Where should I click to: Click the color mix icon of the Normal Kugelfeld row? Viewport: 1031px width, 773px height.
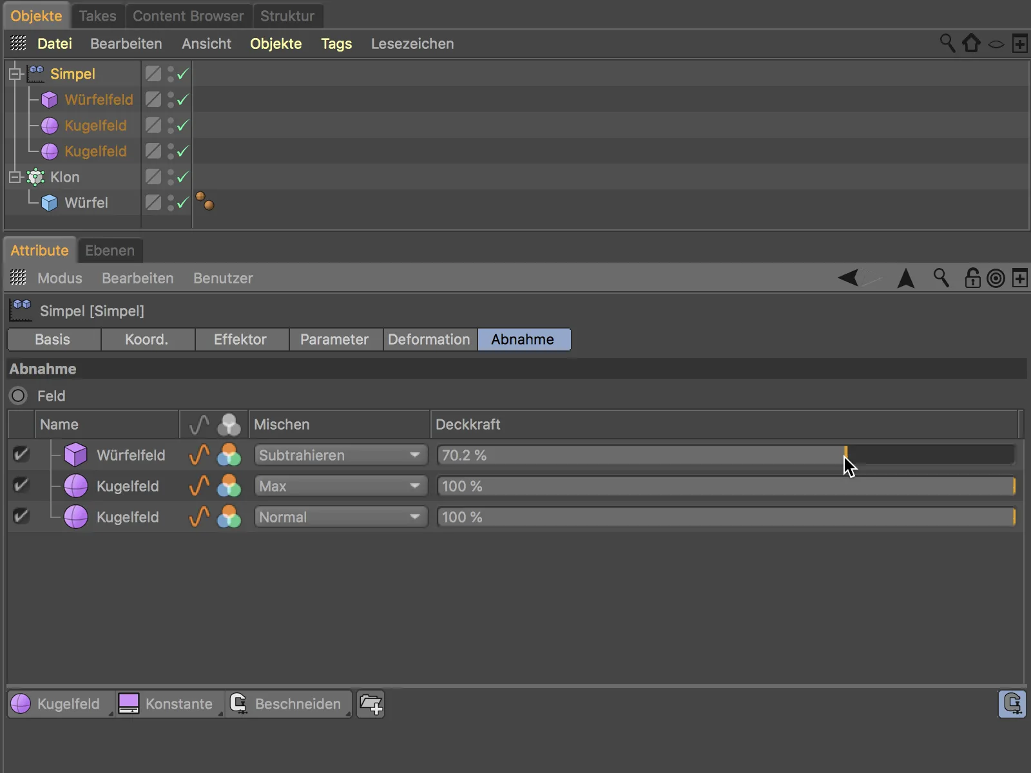click(x=229, y=517)
